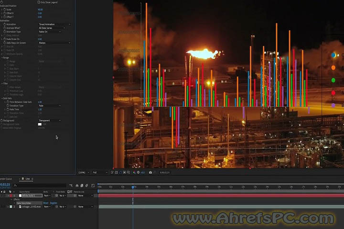Viewport: 344px width, 229px height.
Task: Click the Offset Y stopwatch icon
Action: [5, 17]
